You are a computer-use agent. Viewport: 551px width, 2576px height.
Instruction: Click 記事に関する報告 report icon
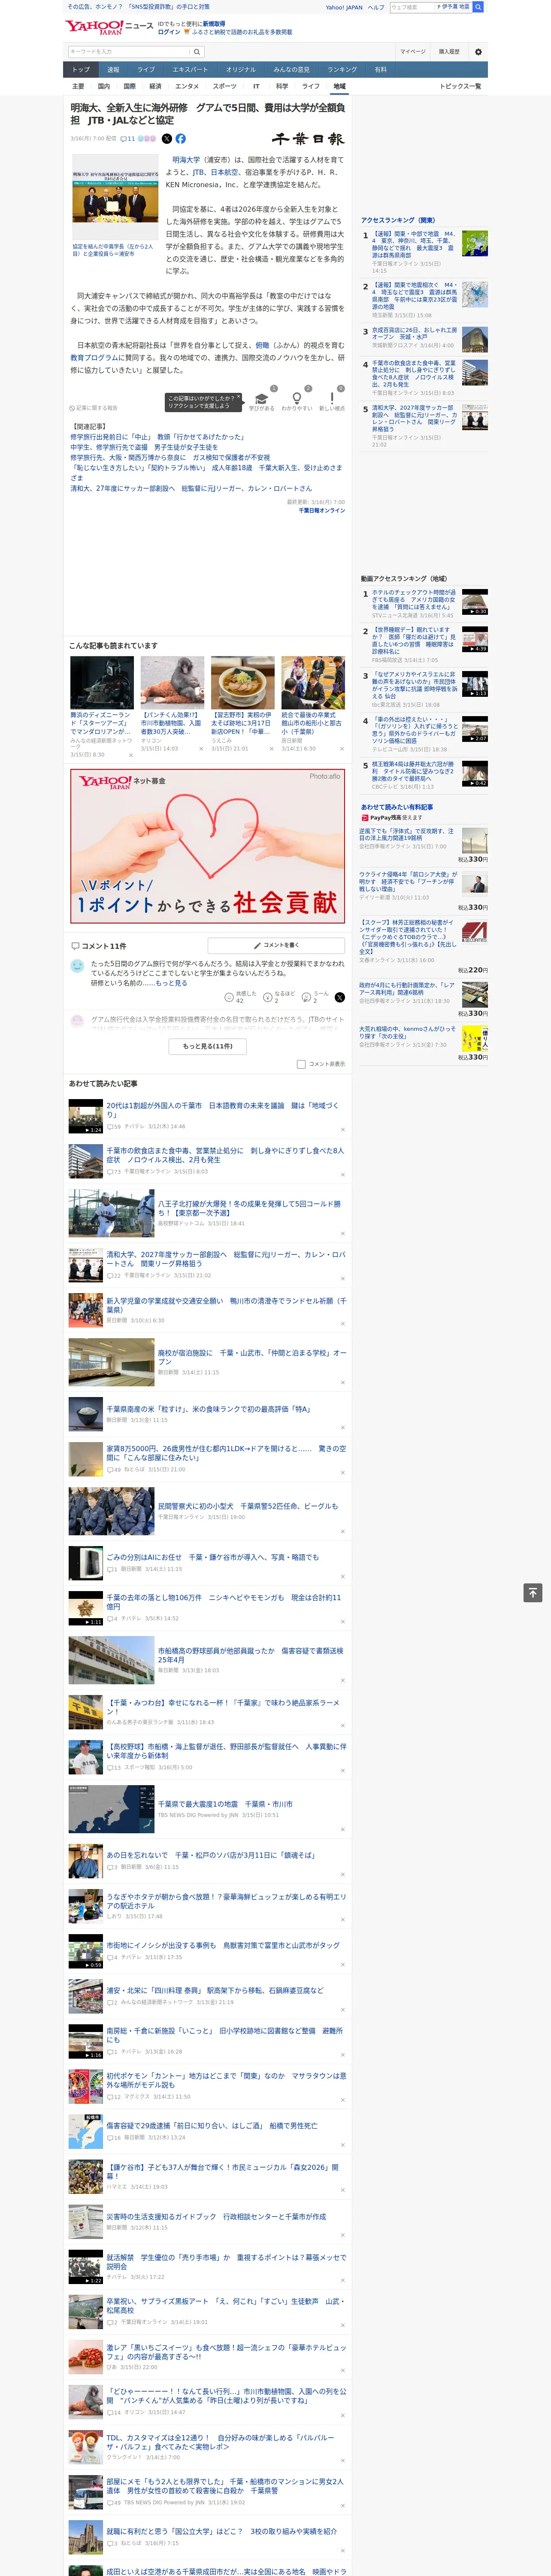93,408
